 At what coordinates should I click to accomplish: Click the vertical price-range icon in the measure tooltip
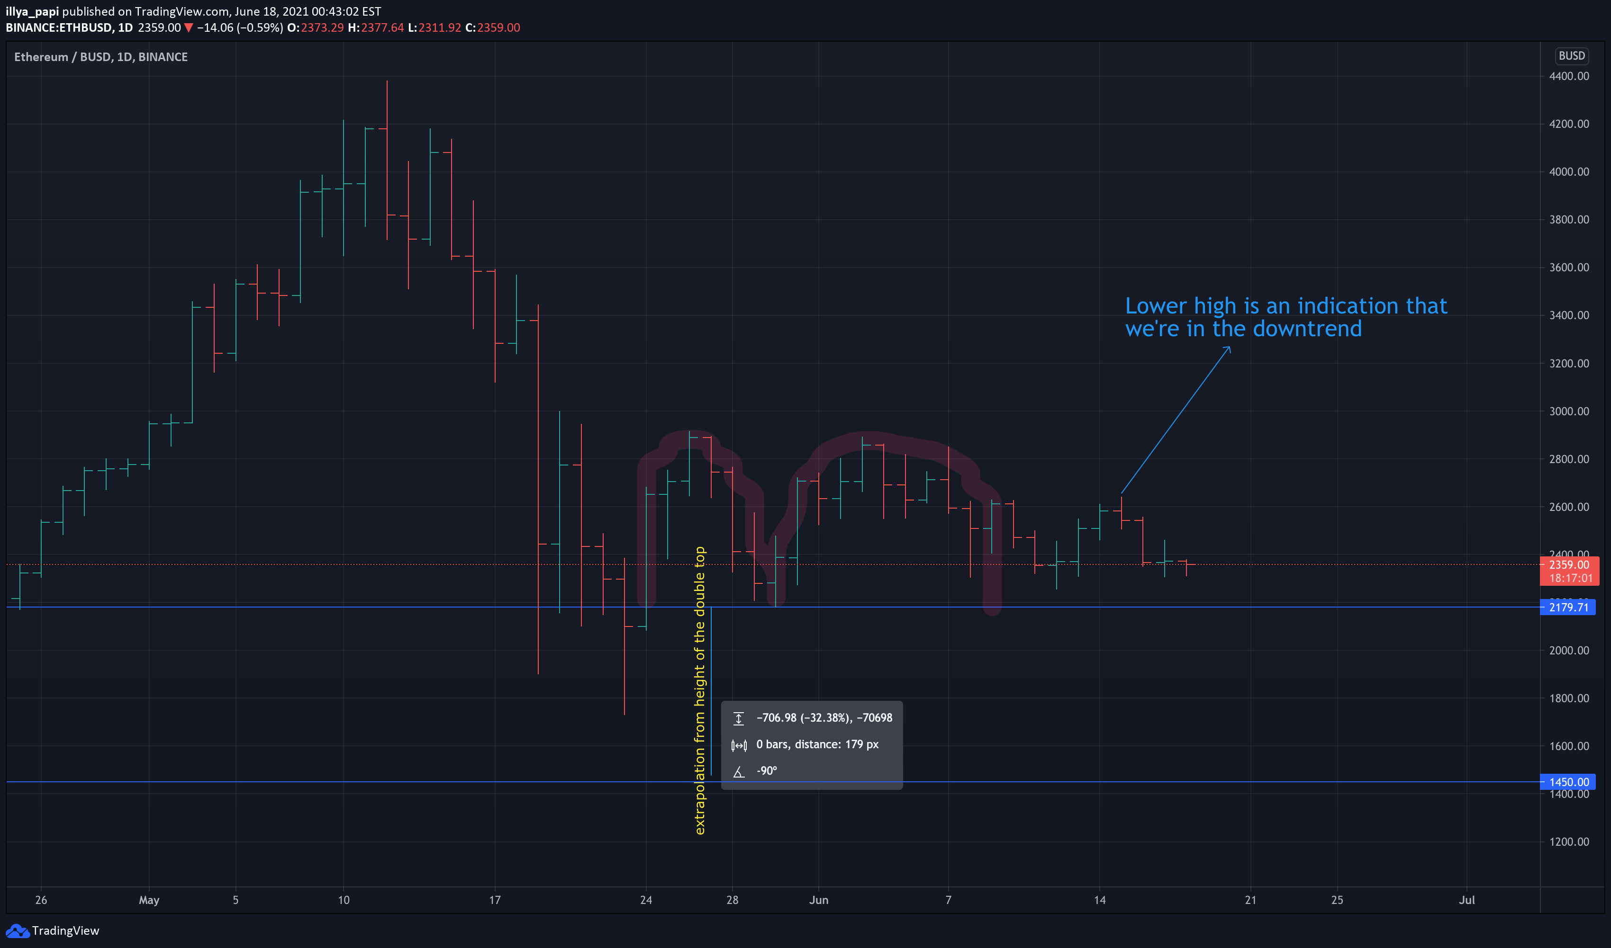point(738,718)
